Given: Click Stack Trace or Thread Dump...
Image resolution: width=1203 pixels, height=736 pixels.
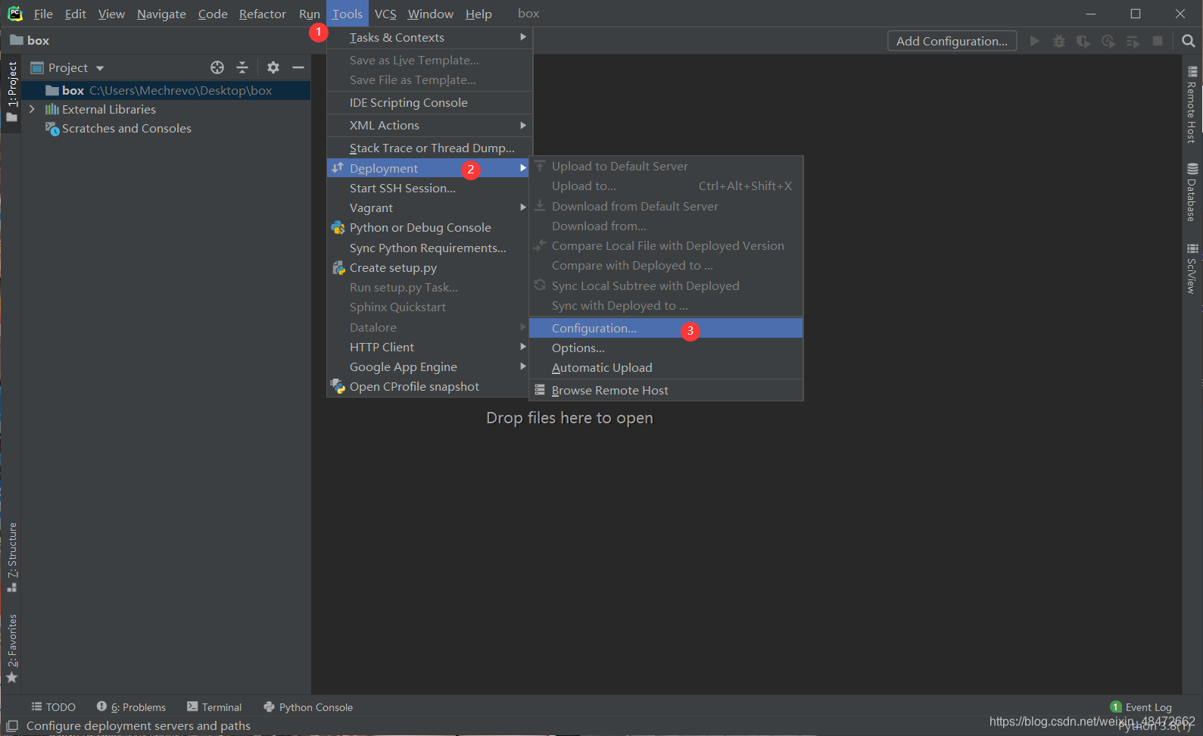Looking at the screenshot, I should coord(429,148).
